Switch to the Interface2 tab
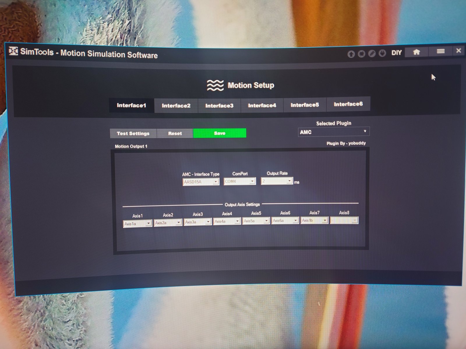 [x=176, y=106]
